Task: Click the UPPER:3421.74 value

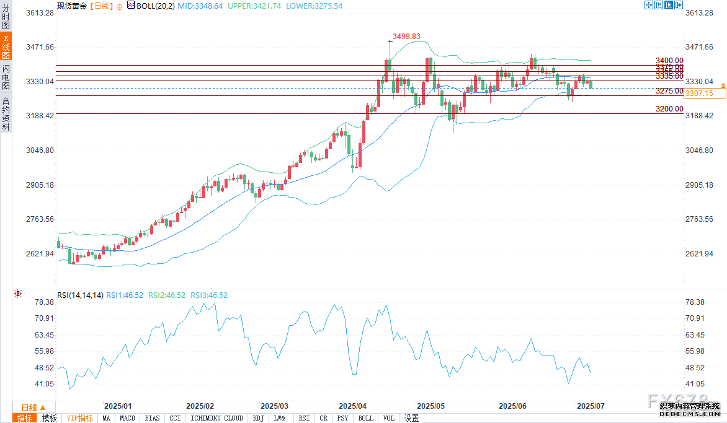Action: pyautogui.click(x=254, y=6)
